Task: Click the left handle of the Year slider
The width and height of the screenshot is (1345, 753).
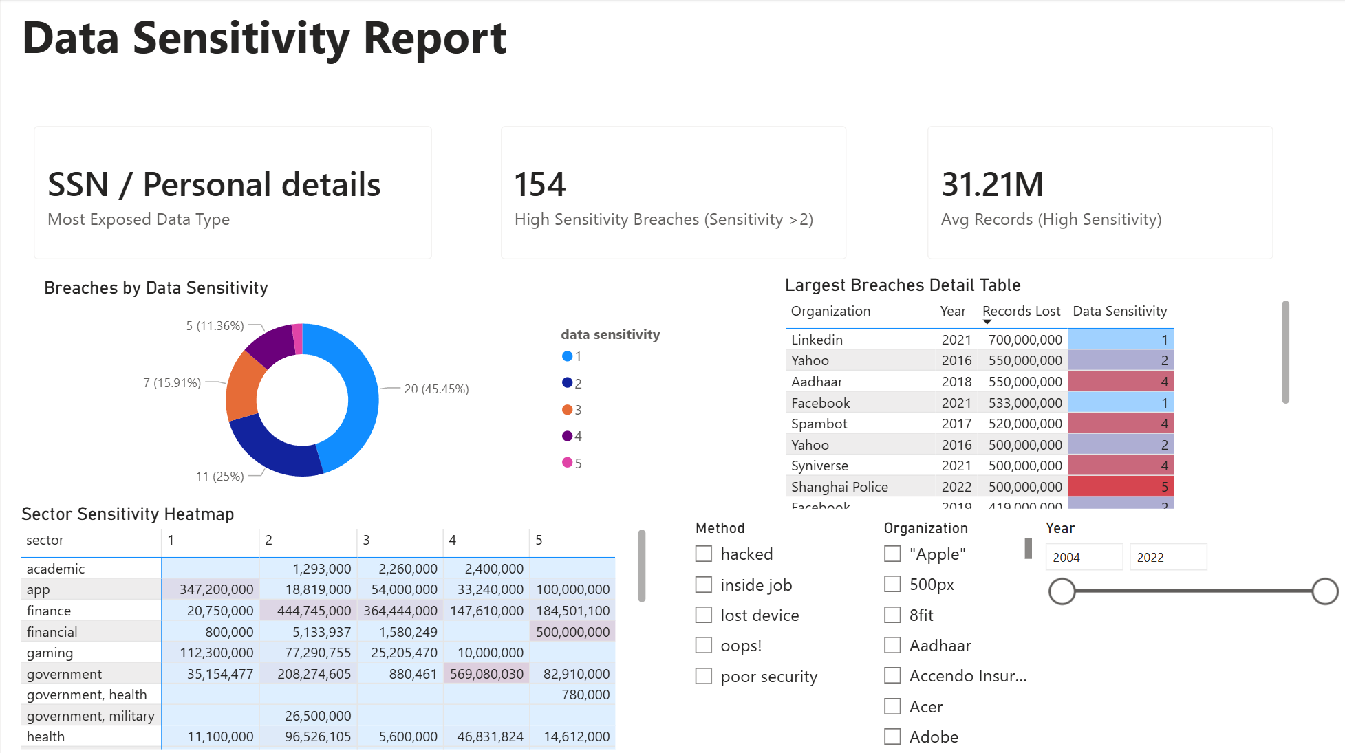Action: (x=1062, y=591)
